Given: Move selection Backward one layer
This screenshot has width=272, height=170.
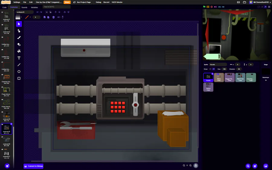Looking at the screenshot, I should click(59, 12).
